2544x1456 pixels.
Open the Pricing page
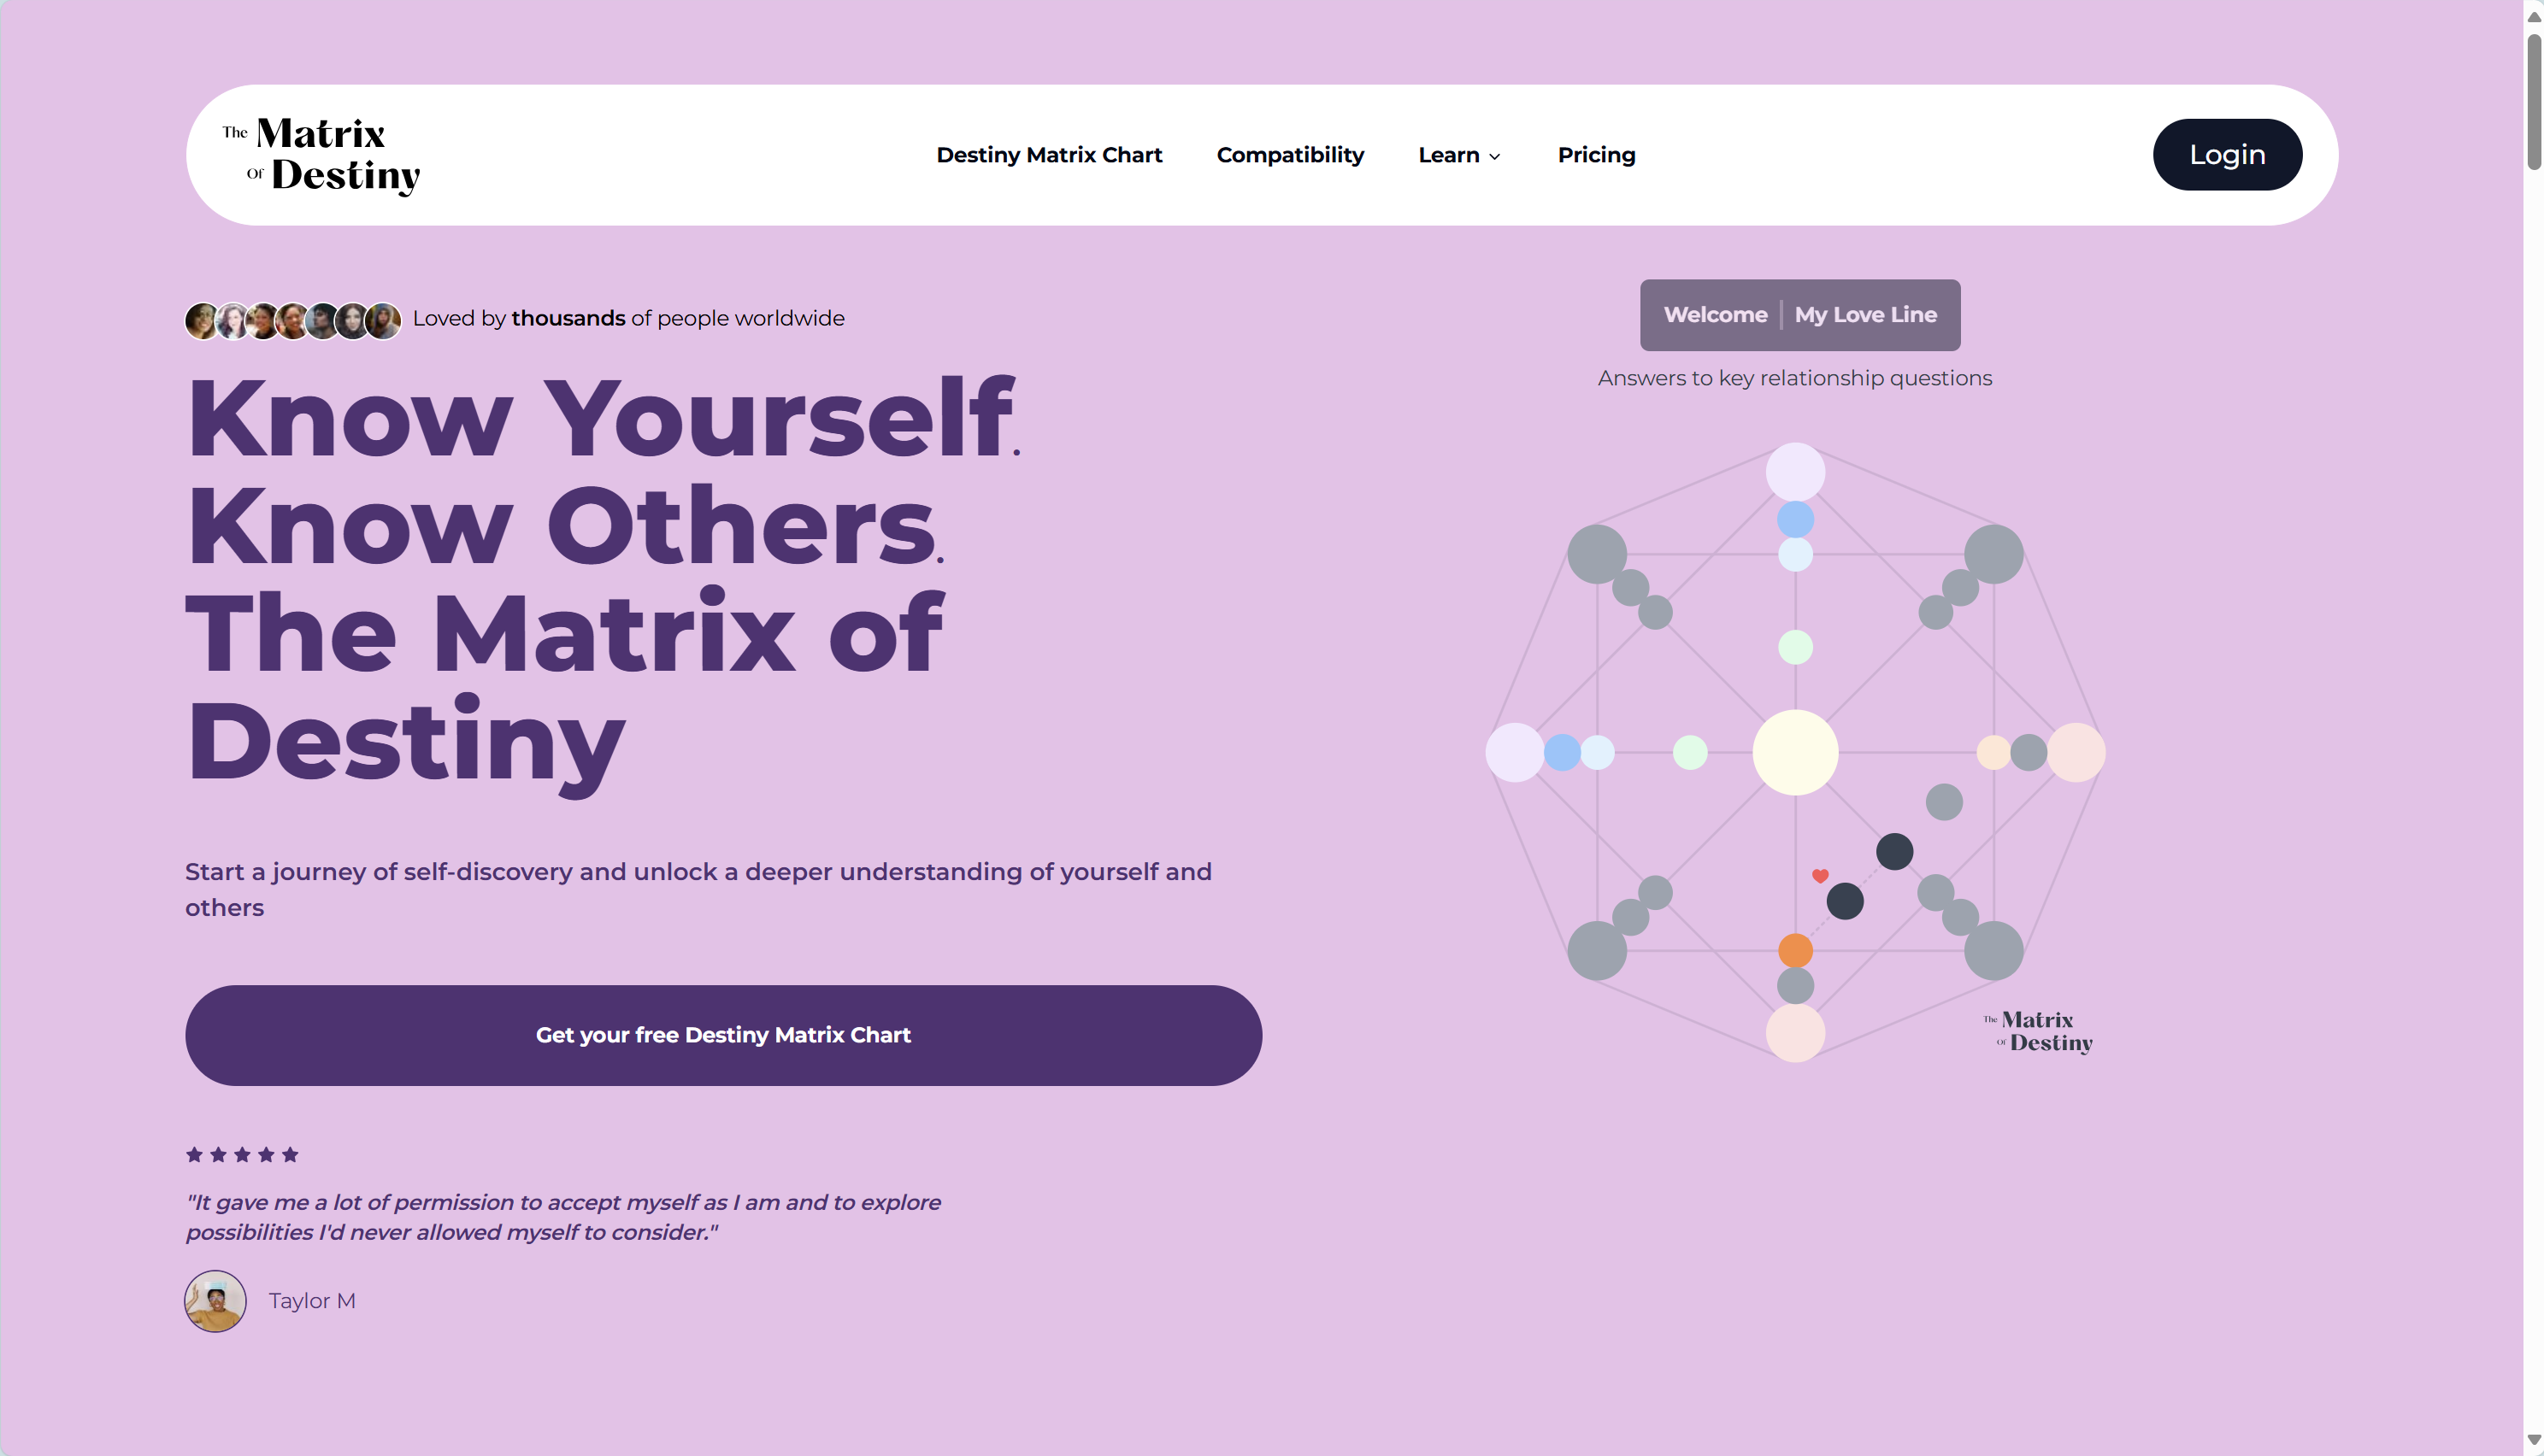coord(1596,155)
